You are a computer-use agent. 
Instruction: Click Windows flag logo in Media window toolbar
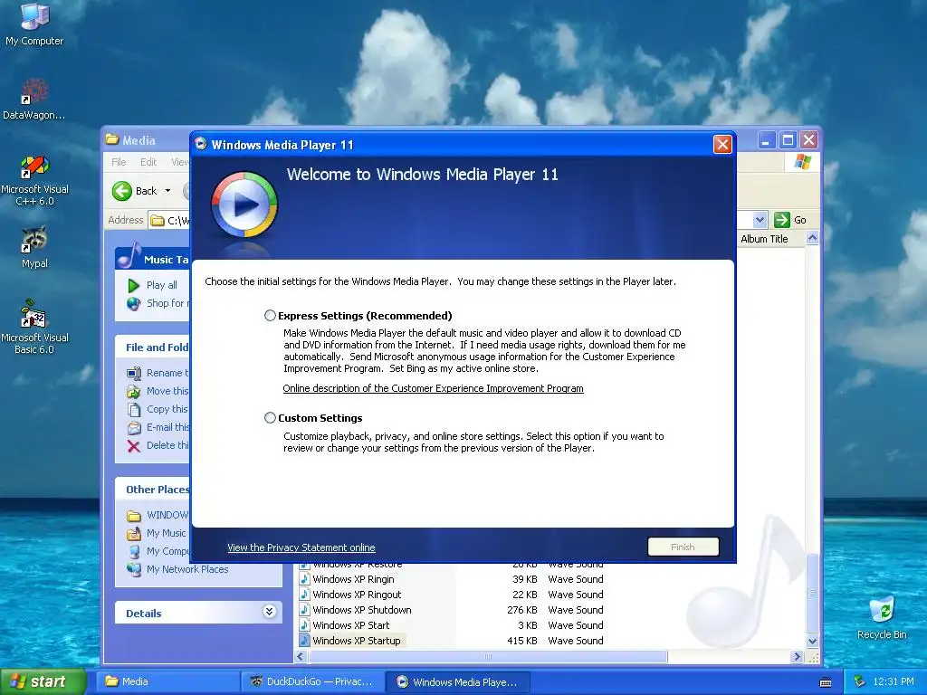pyautogui.click(x=802, y=161)
